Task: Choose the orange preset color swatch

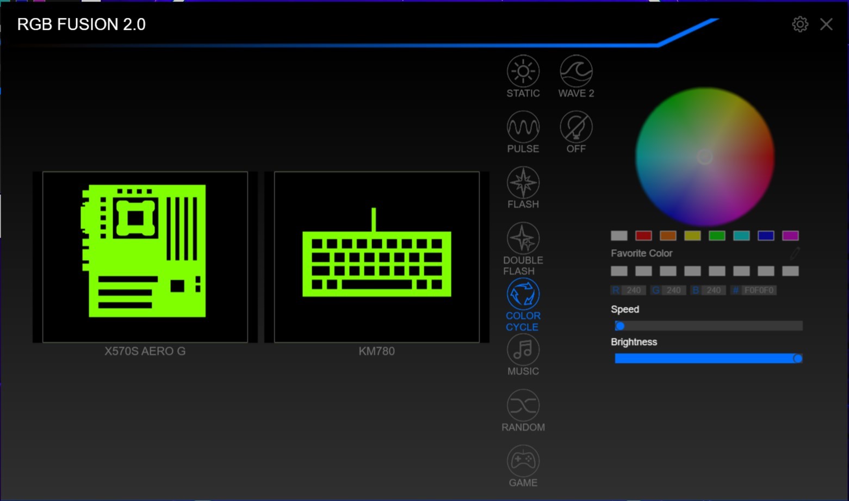Action: click(668, 236)
